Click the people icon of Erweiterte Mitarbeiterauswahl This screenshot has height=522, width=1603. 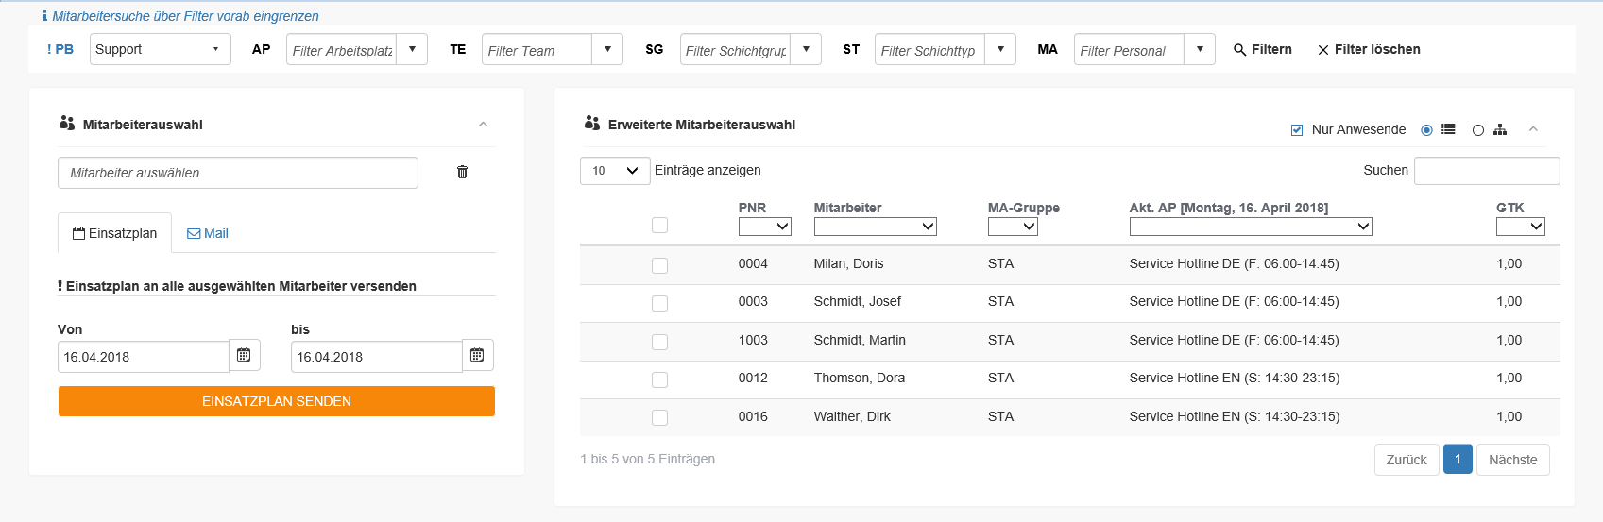click(x=592, y=123)
